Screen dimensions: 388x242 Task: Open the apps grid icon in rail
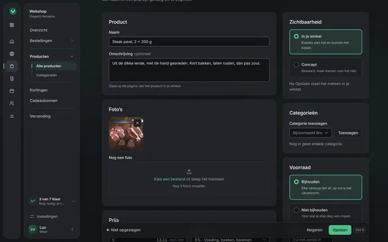(x=12, y=25)
